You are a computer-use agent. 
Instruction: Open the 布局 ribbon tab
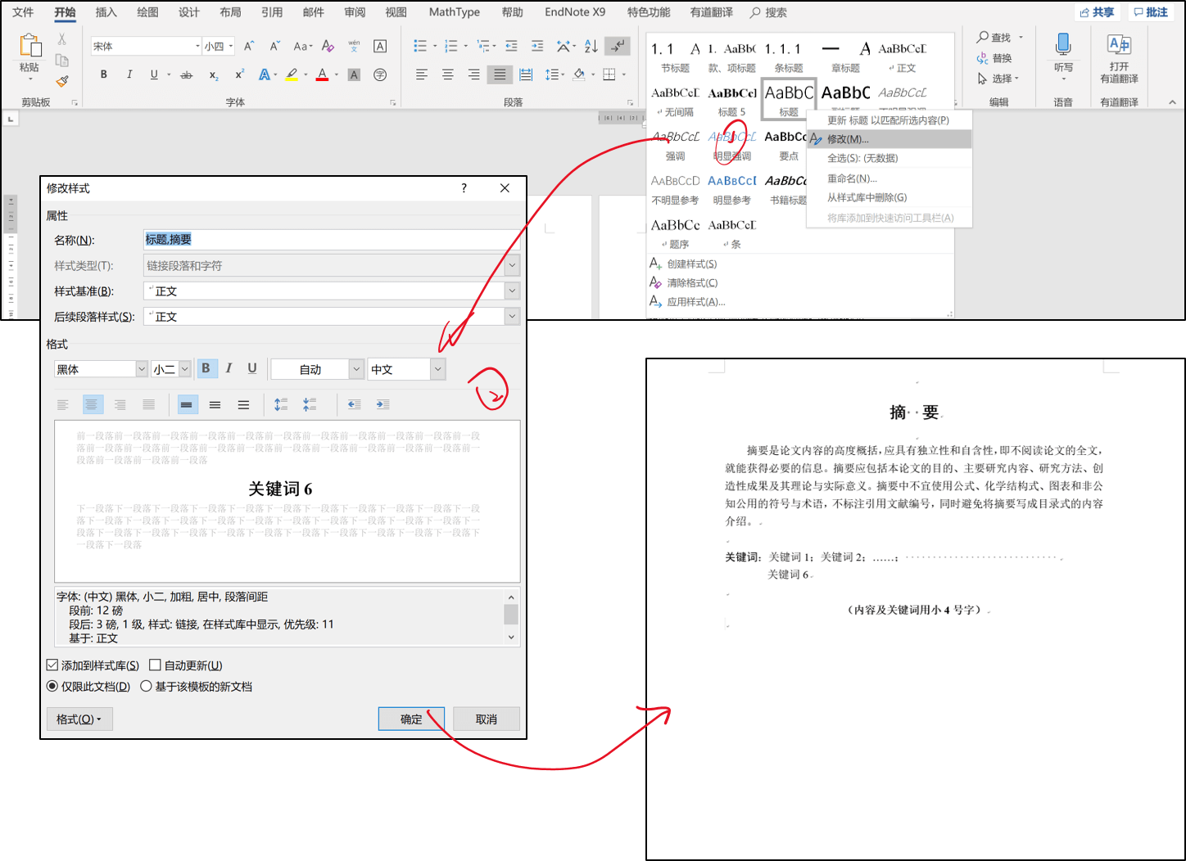click(x=230, y=12)
